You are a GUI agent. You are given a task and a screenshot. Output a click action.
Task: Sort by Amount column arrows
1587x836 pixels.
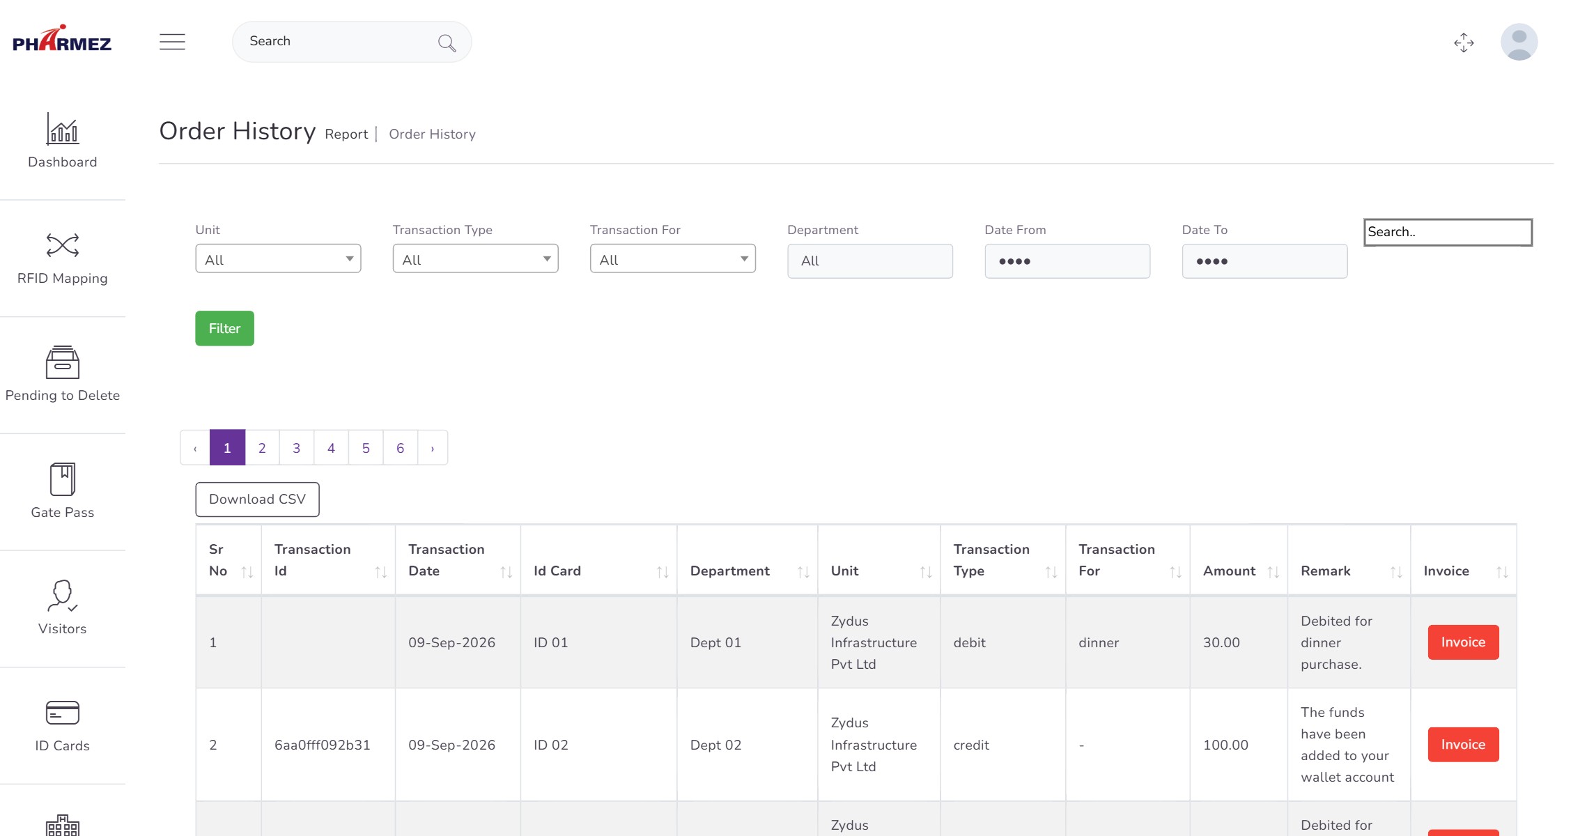pos(1273,572)
